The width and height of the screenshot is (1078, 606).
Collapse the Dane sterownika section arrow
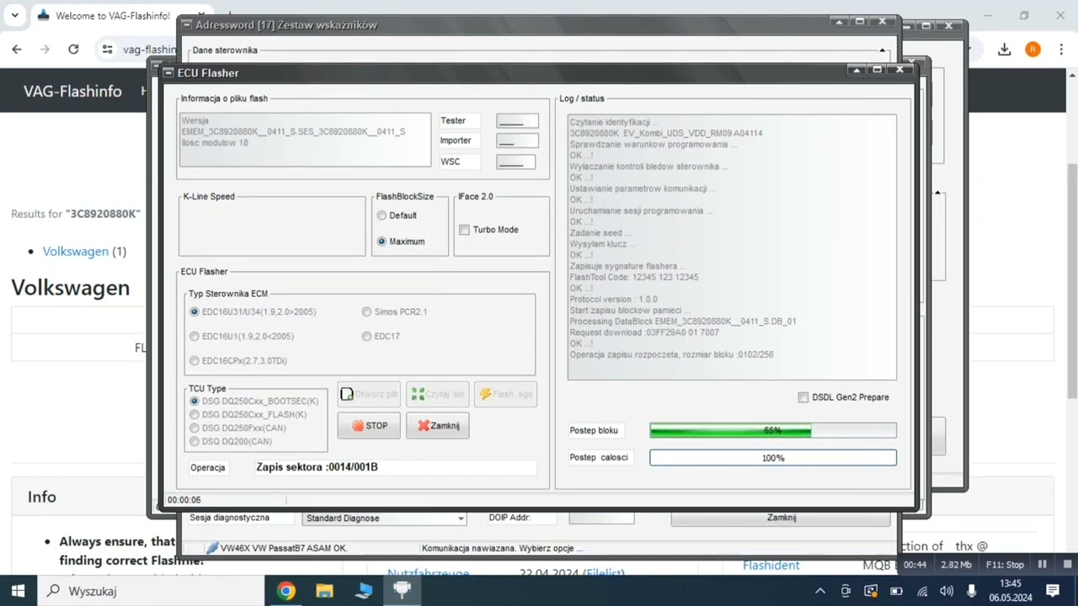pos(883,50)
